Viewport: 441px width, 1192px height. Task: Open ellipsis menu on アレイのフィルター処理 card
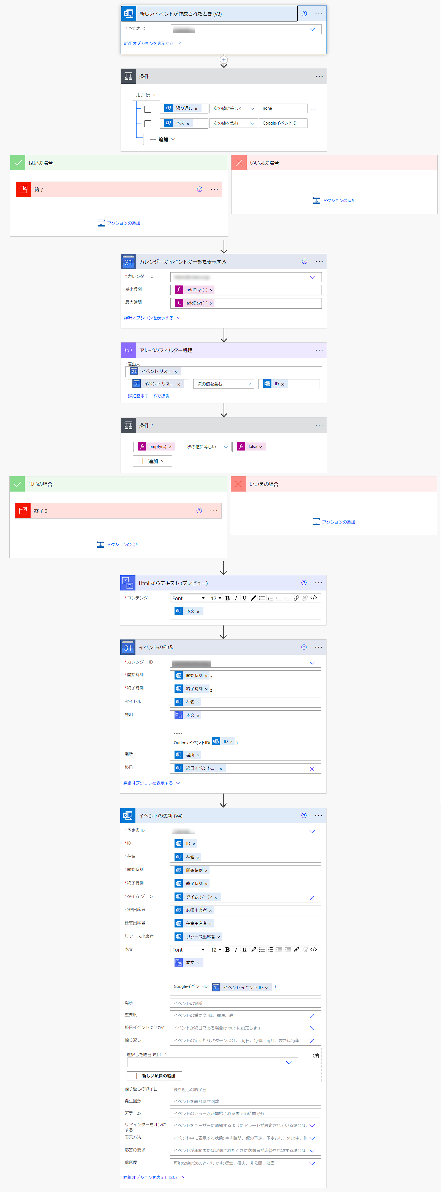319,350
